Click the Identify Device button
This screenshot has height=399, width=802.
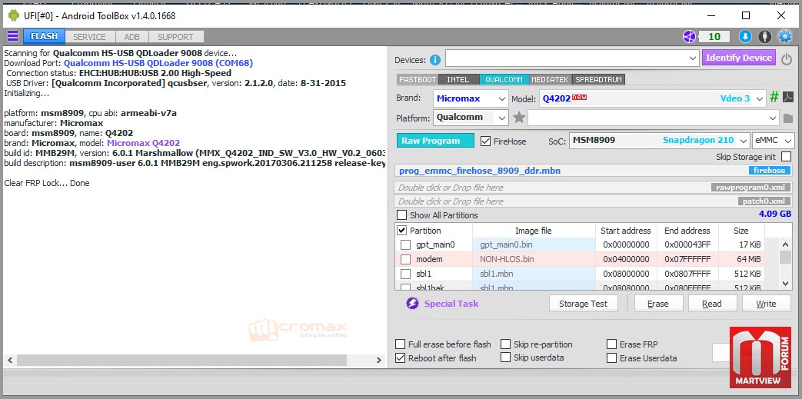tap(739, 58)
